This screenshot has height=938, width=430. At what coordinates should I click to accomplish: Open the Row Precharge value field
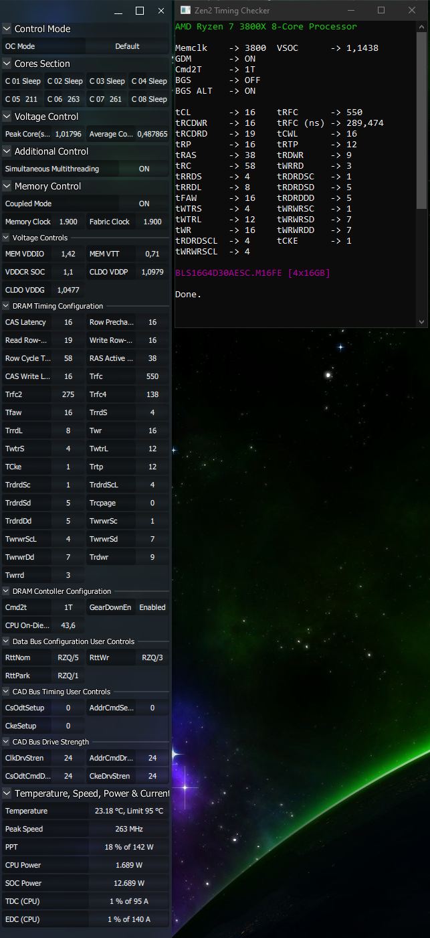click(152, 322)
